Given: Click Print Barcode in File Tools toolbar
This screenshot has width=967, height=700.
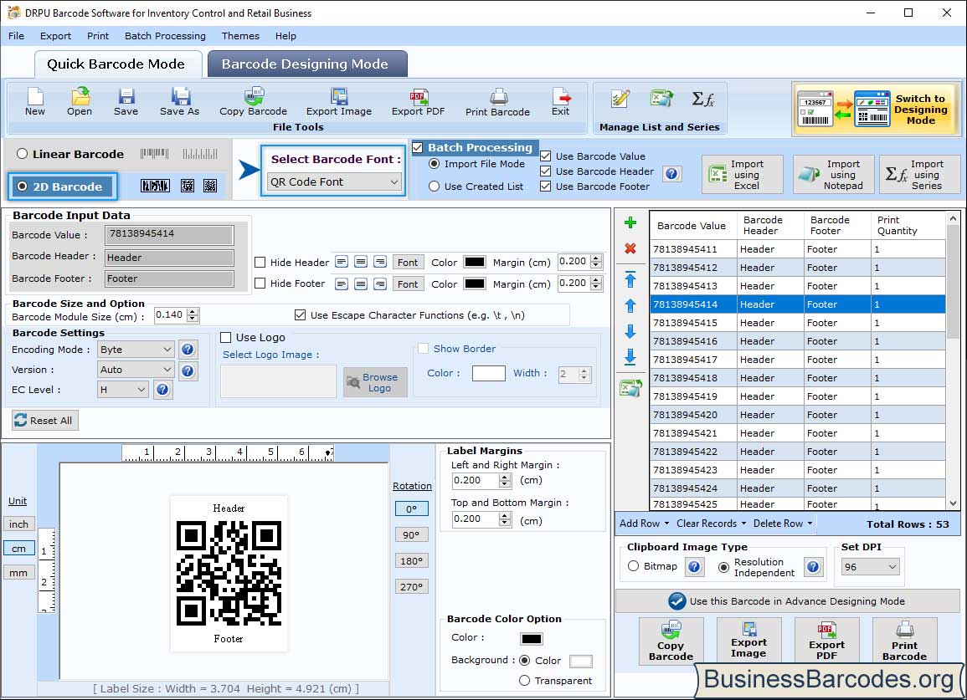Looking at the screenshot, I should pyautogui.click(x=497, y=102).
